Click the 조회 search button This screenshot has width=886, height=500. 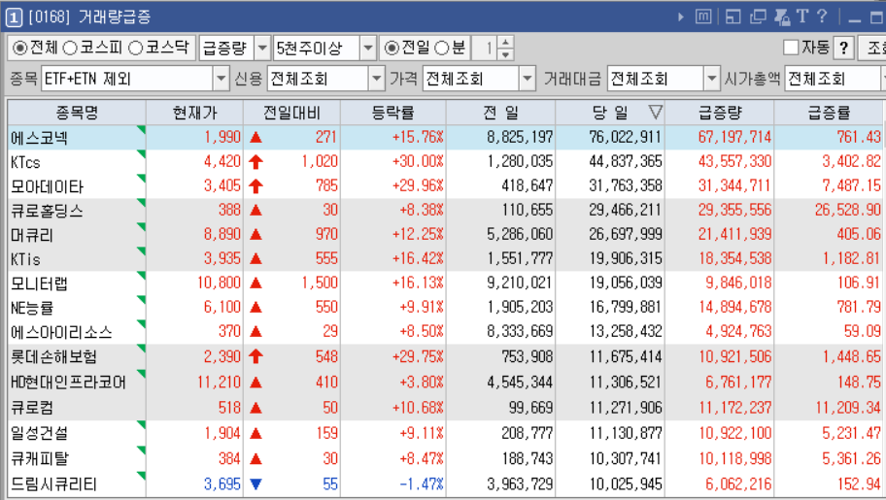click(x=873, y=48)
